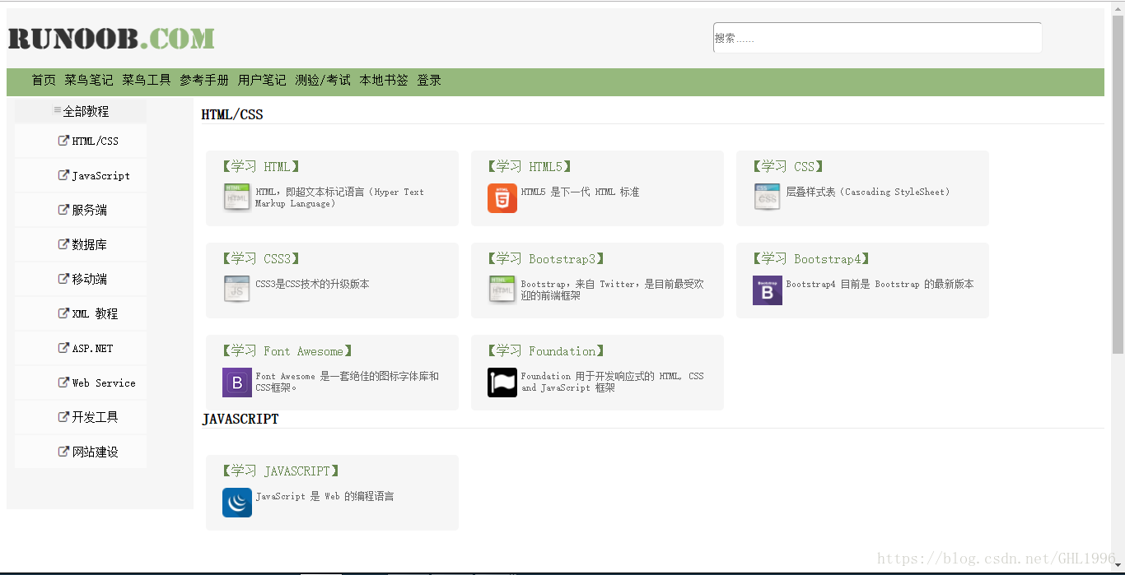
Task: Open the 【学习 JAVASCRIPT】 link
Action: point(281,471)
